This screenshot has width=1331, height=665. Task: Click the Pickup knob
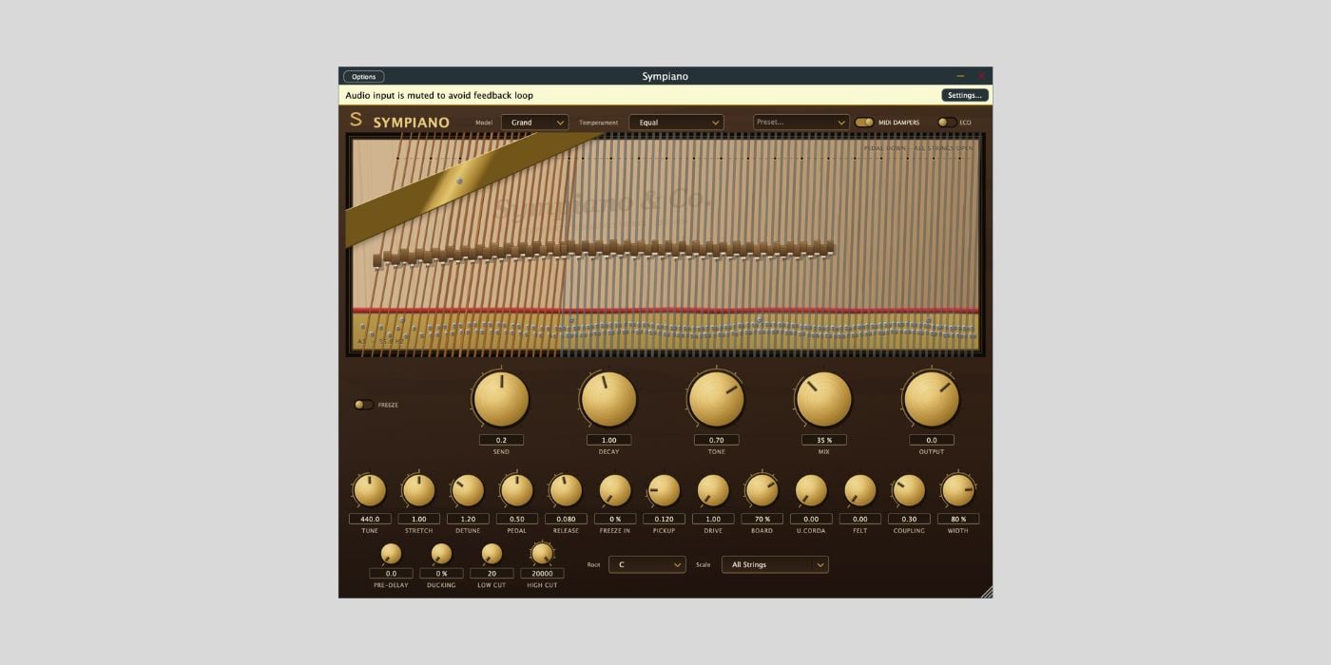(664, 491)
